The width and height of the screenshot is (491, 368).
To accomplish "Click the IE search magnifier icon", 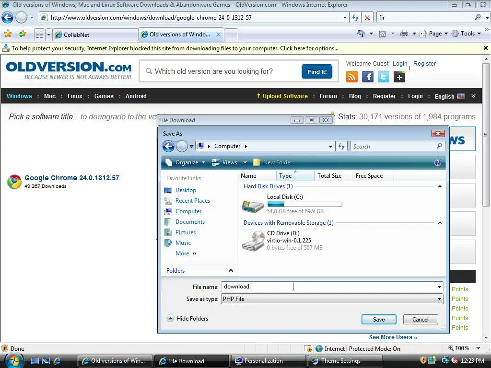I will click(x=478, y=17).
